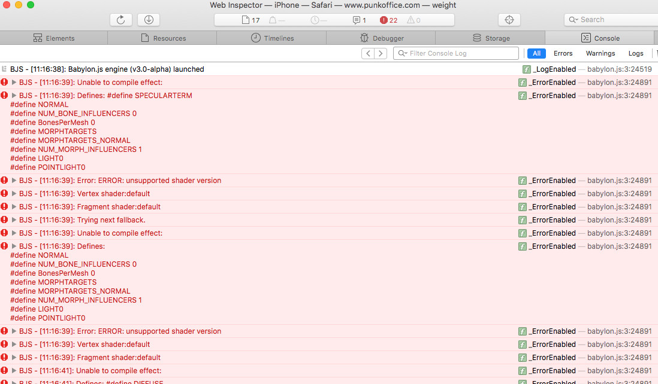Click Elements tab icon
658x384 pixels.
(38, 38)
